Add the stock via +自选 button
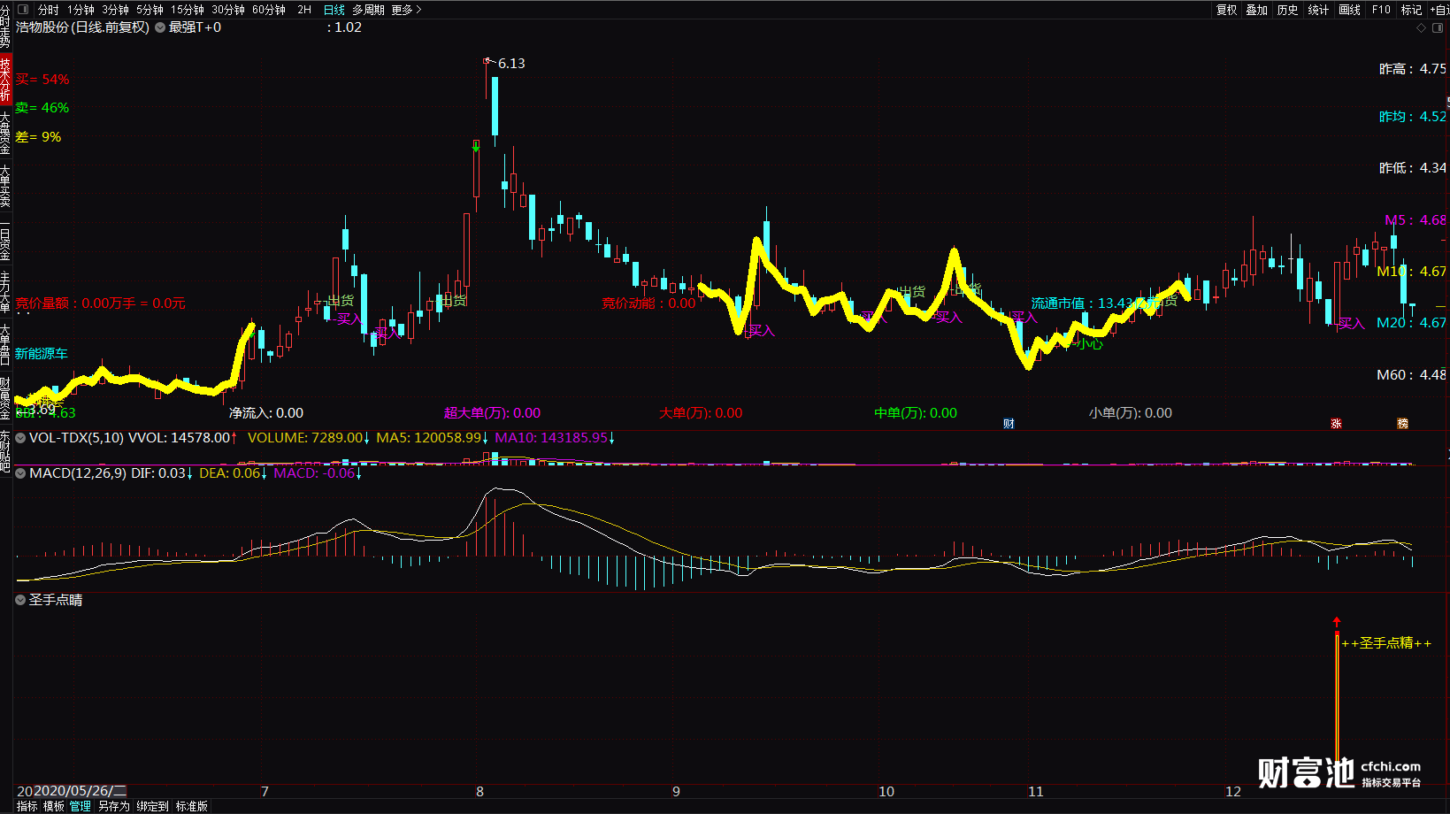1450x814 pixels. (x=1439, y=10)
